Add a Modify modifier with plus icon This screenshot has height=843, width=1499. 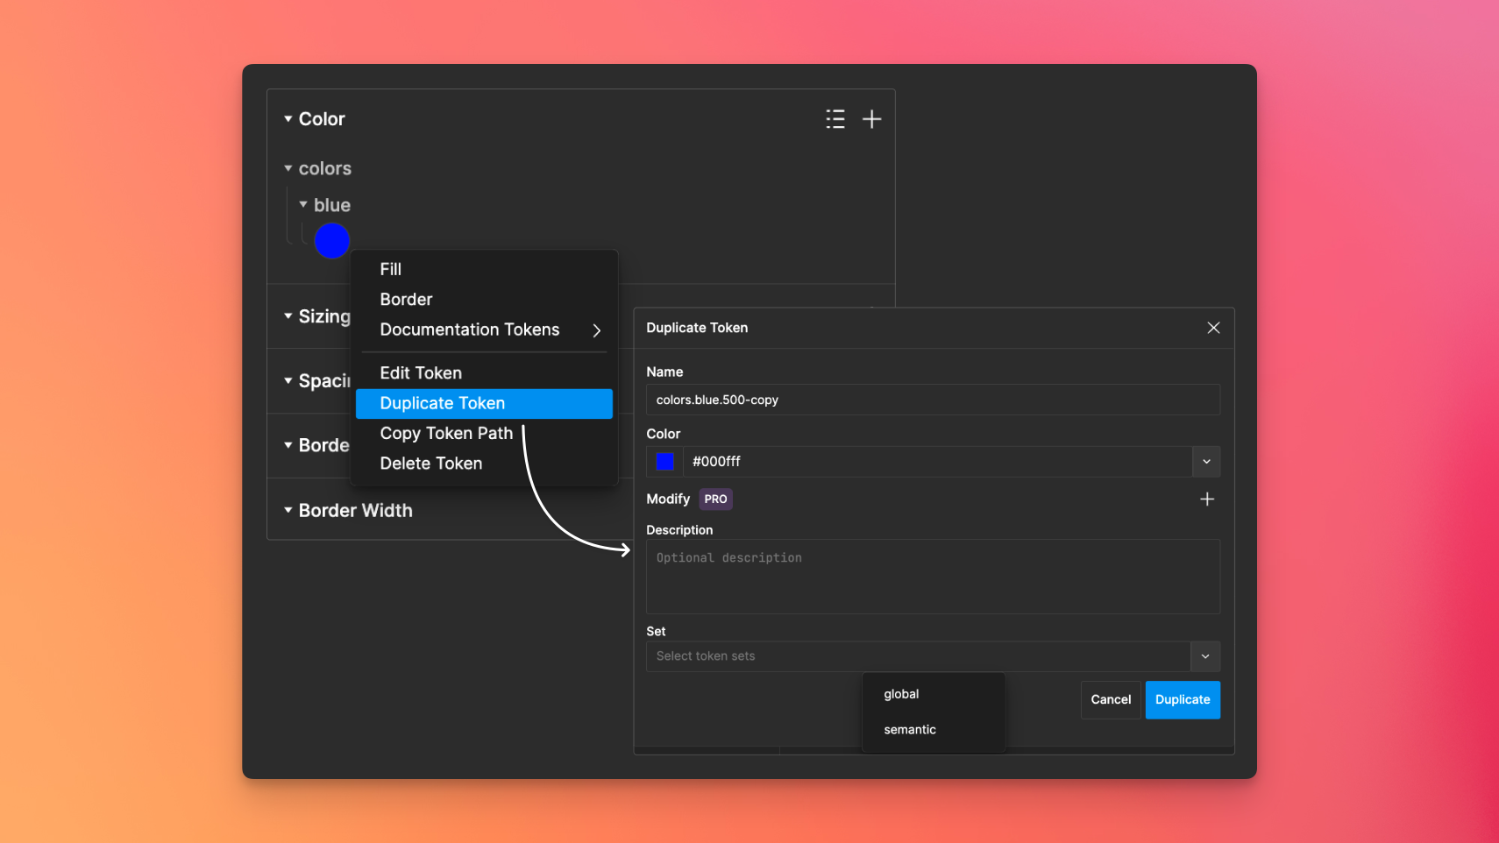click(x=1207, y=499)
